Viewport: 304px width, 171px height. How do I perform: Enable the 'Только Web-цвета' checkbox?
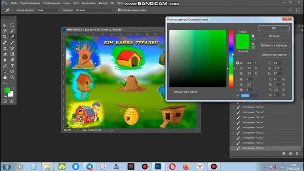point(171,92)
